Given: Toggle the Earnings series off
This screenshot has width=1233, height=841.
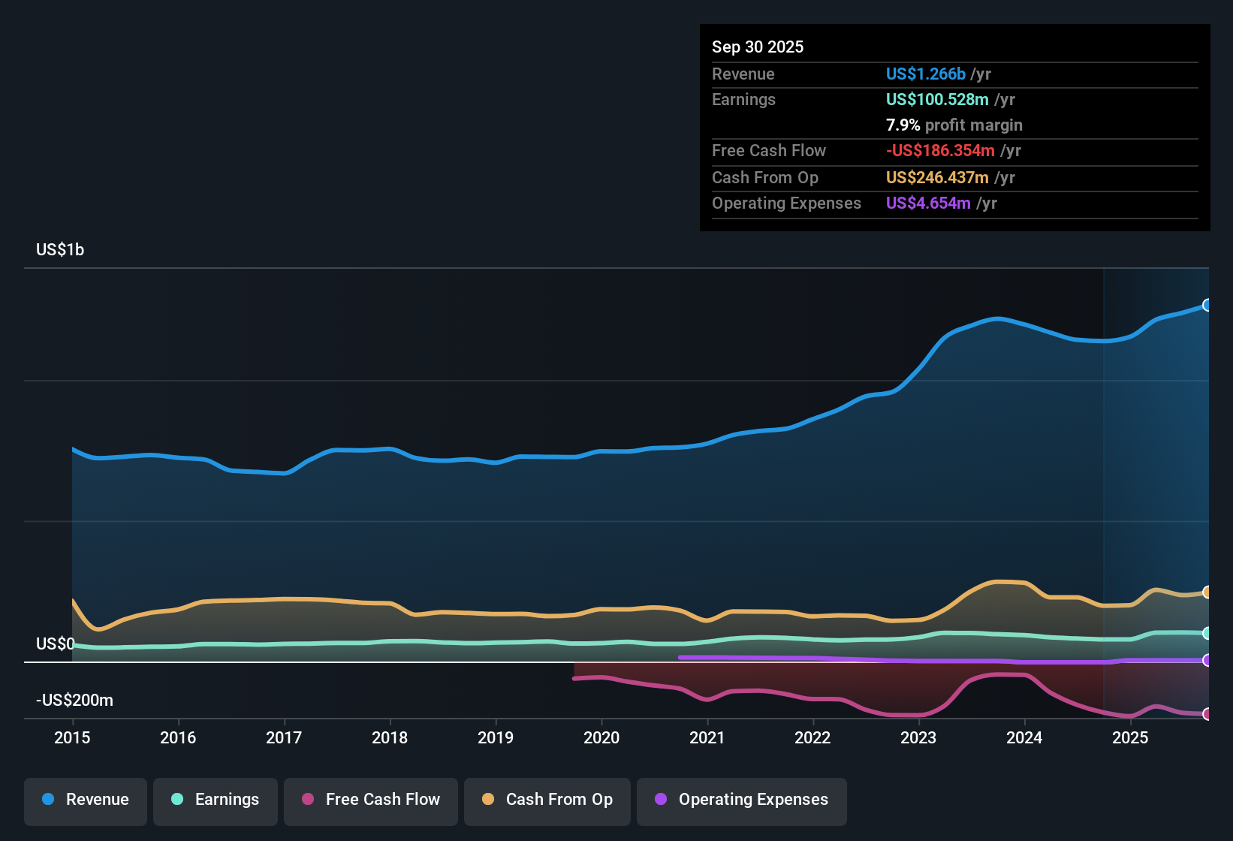Looking at the screenshot, I should 216,800.
